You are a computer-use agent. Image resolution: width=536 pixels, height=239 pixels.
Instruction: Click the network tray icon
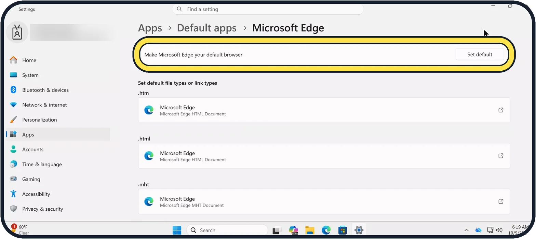tap(490, 230)
